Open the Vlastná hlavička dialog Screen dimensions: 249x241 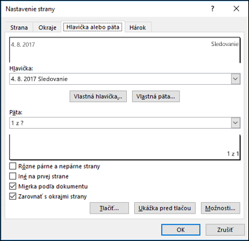point(98,96)
